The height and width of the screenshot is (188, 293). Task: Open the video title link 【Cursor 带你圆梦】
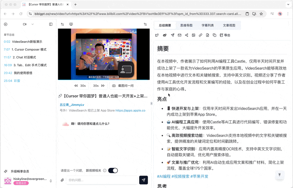[x=105, y=96]
